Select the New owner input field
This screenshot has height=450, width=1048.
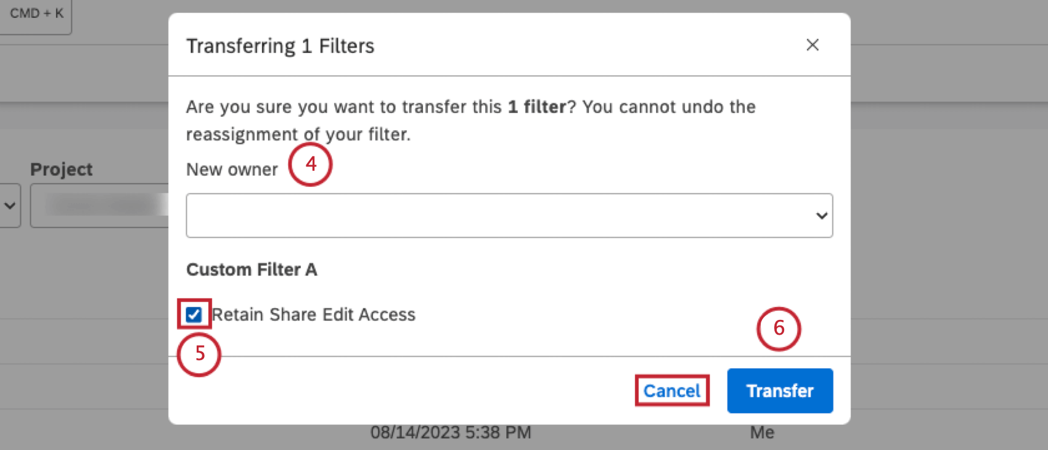[509, 215]
